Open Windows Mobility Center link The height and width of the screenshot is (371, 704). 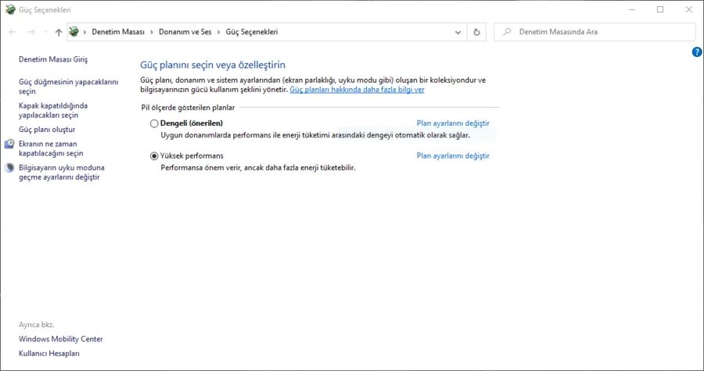pos(60,339)
